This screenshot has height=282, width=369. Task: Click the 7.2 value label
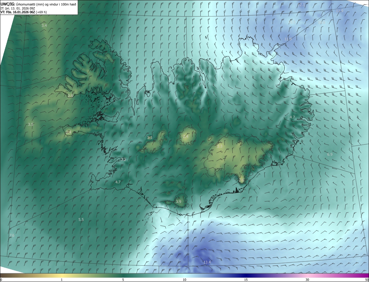[x=123, y=159]
